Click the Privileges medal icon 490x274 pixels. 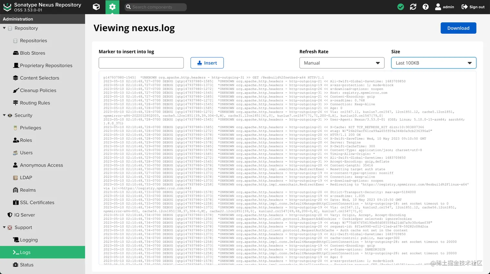pyautogui.click(x=15, y=128)
